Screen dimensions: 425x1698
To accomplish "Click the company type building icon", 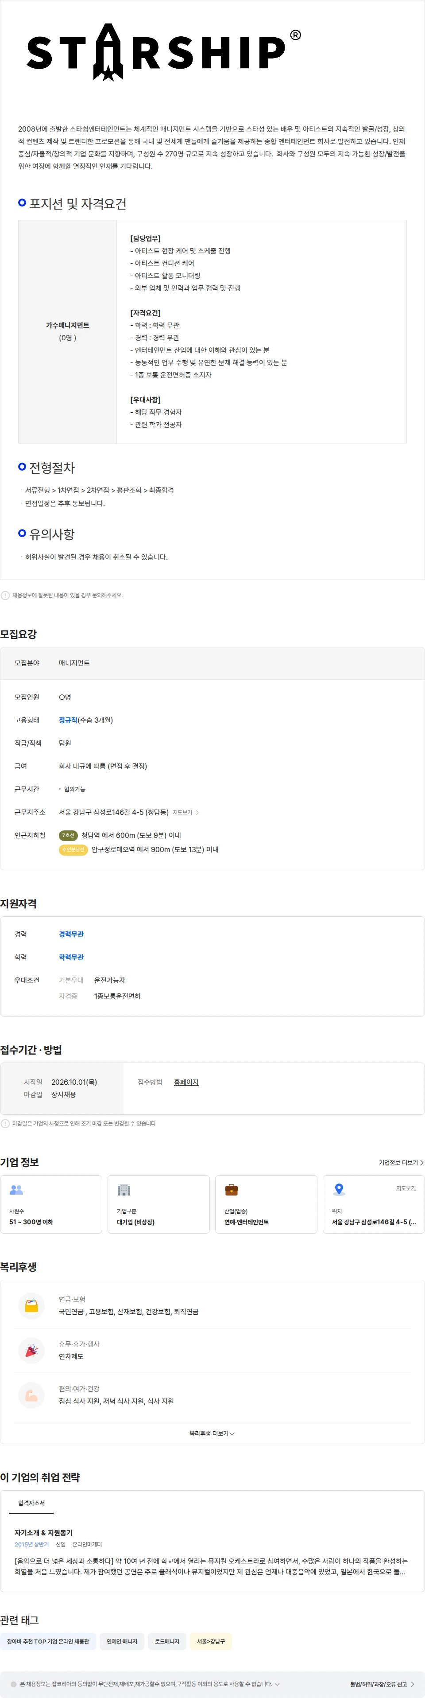I will pos(124,1190).
